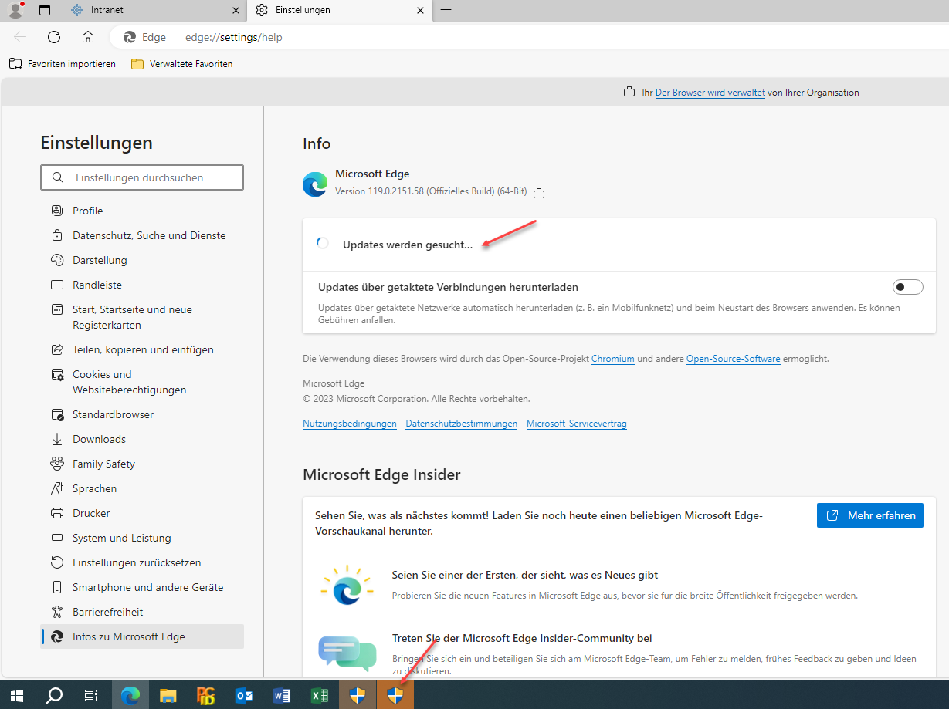Open Standardbrowser settings

(x=142, y=414)
